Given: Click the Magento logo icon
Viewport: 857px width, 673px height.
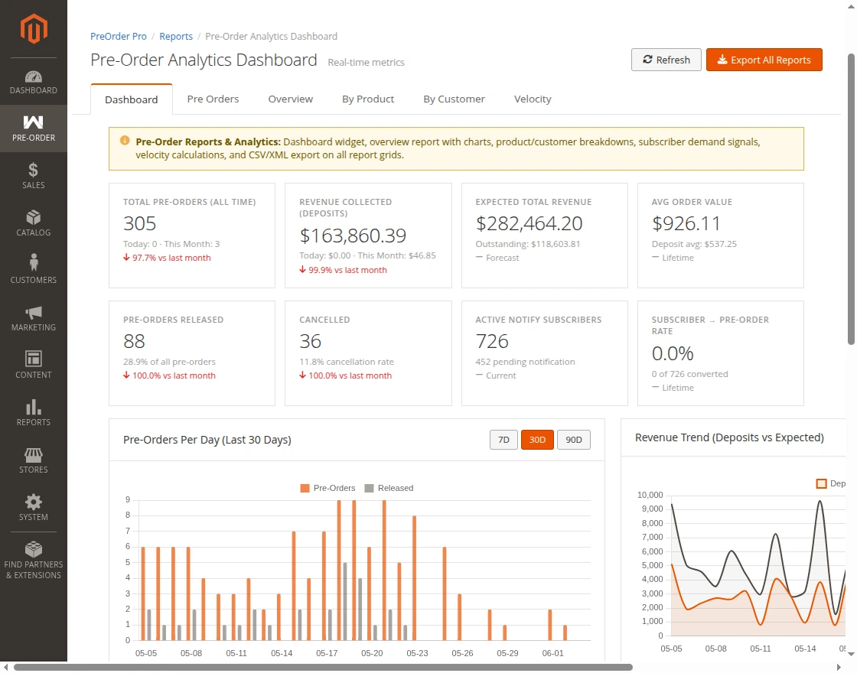Looking at the screenshot, I should tap(34, 29).
